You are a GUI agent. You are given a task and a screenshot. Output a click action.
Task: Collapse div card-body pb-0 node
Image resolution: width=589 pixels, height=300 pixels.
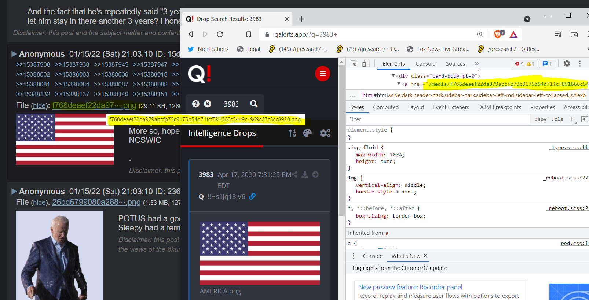393,76
